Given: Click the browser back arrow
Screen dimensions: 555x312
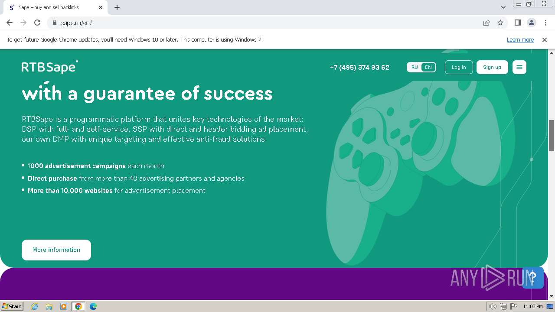Looking at the screenshot, I should [x=10, y=23].
